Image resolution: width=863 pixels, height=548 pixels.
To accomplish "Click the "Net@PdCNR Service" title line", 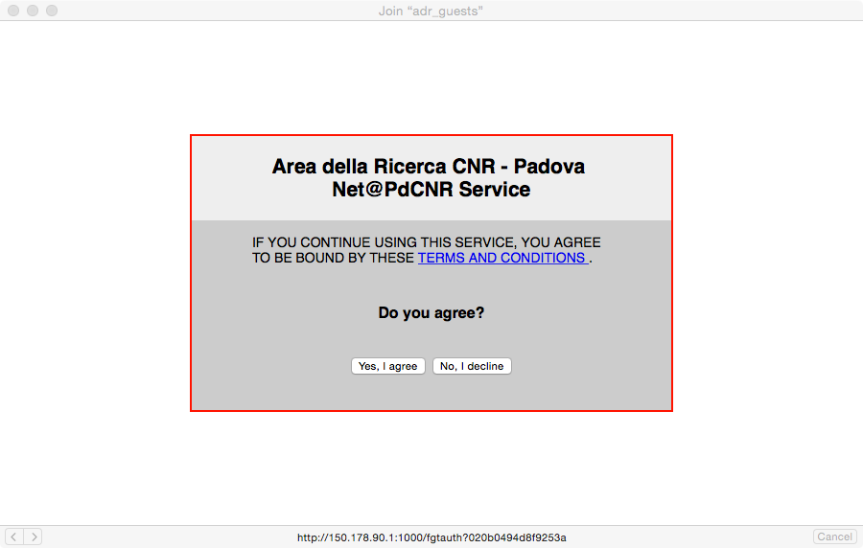I will click(431, 189).
